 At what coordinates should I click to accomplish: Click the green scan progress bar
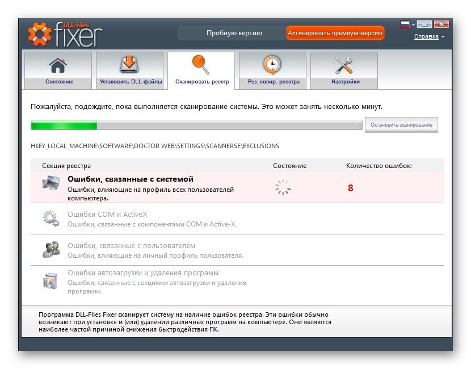pyautogui.click(x=196, y=125)
